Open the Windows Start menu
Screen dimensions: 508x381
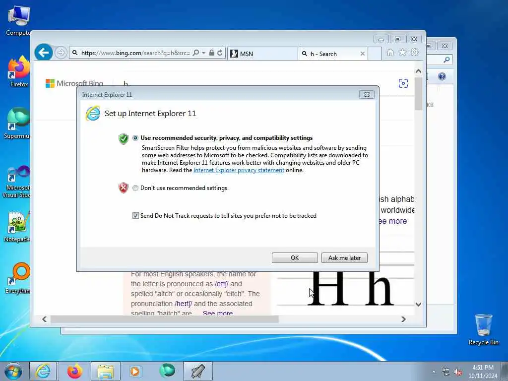[13, 371]
